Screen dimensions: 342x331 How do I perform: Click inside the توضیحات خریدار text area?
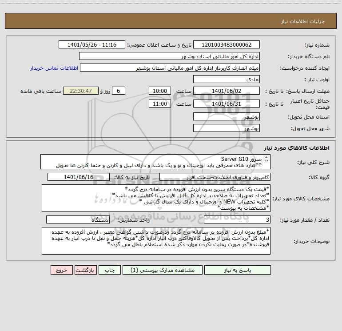(x=156, y=241)
